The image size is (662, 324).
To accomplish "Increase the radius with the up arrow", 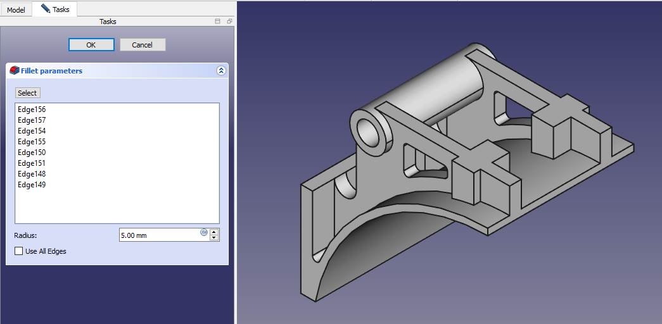I will (x=214, y=232).
